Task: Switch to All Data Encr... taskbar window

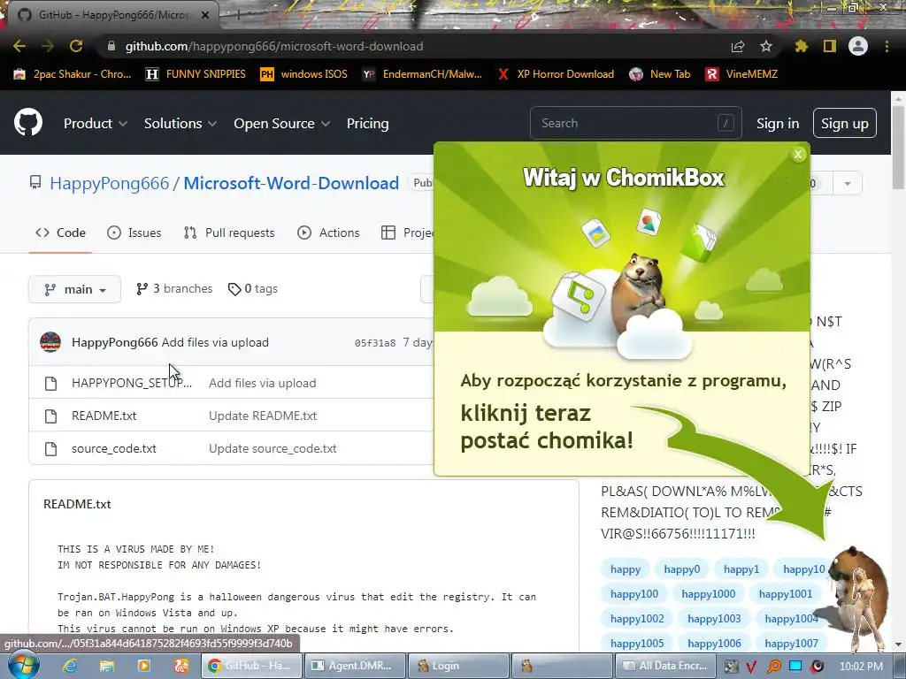Action: coord(665,666)
